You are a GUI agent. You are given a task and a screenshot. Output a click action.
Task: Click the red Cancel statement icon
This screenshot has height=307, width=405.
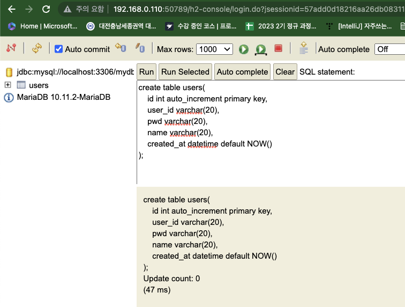[278, 48]
